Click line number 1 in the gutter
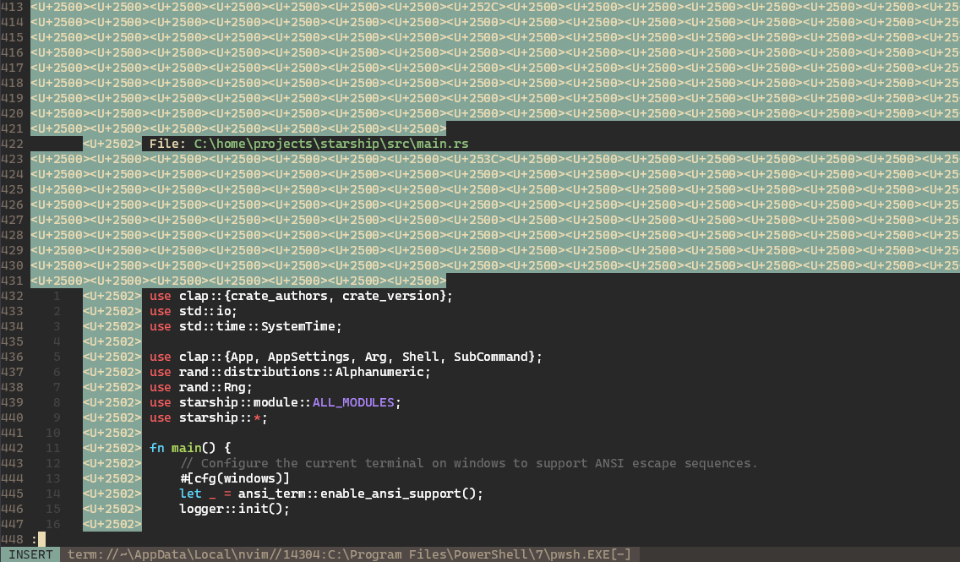This screenshot has width=960, height=562. [56, 296]
